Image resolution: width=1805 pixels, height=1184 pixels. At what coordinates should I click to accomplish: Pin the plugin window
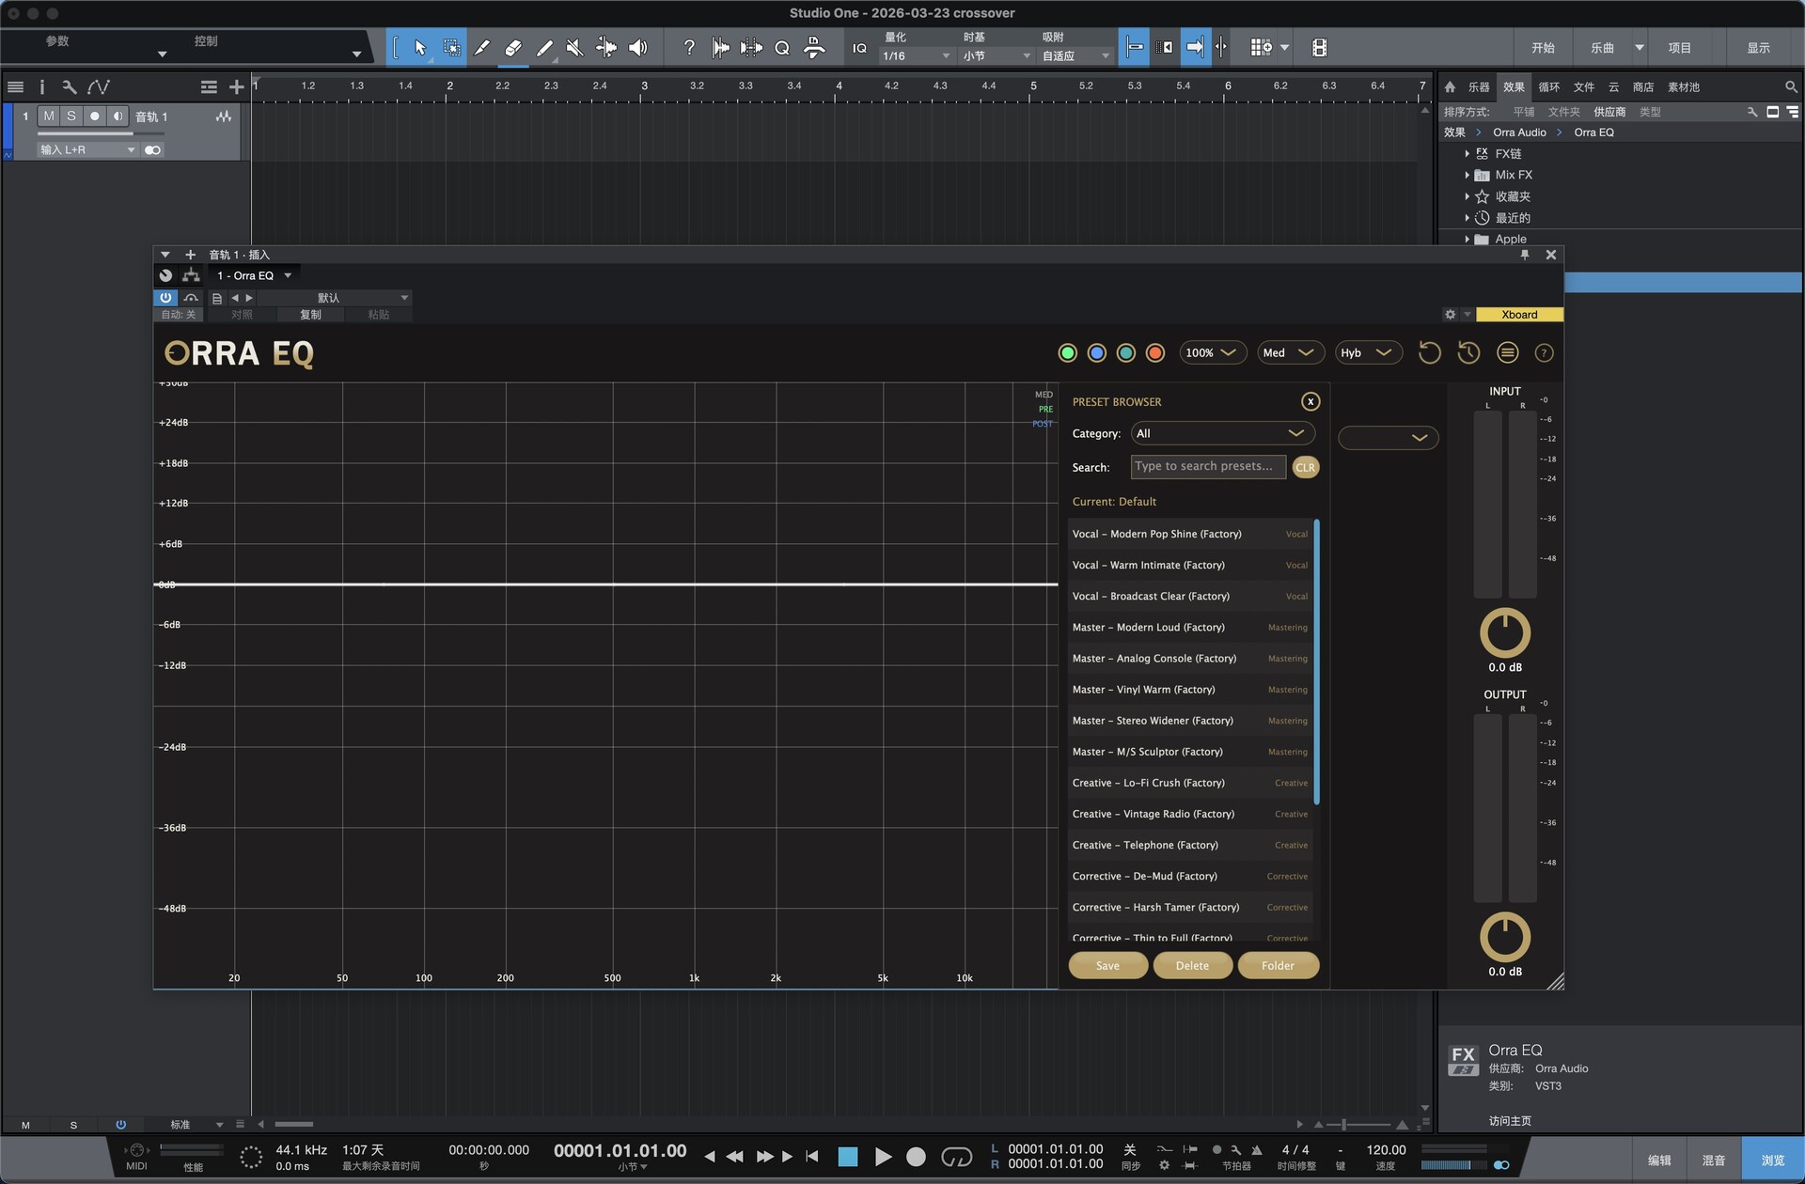pyautogui.click(x=1525, y=255)
